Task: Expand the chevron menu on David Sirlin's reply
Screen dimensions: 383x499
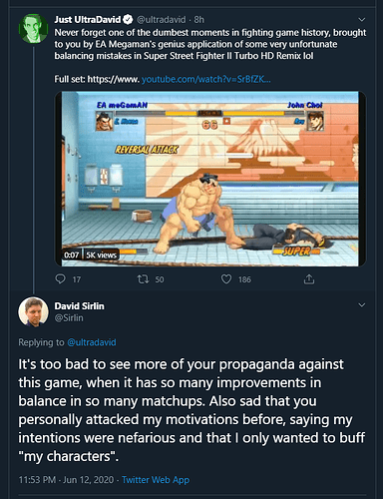Action: point(361,304)
